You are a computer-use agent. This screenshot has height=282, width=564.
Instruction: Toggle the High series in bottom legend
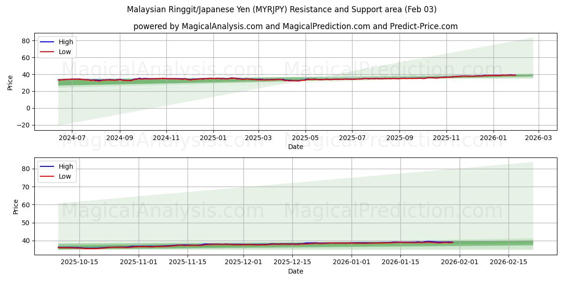coord(66,166)
